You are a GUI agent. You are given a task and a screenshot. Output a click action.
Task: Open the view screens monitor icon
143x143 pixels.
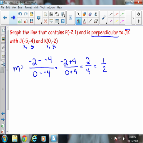click(x=39, y=18)
